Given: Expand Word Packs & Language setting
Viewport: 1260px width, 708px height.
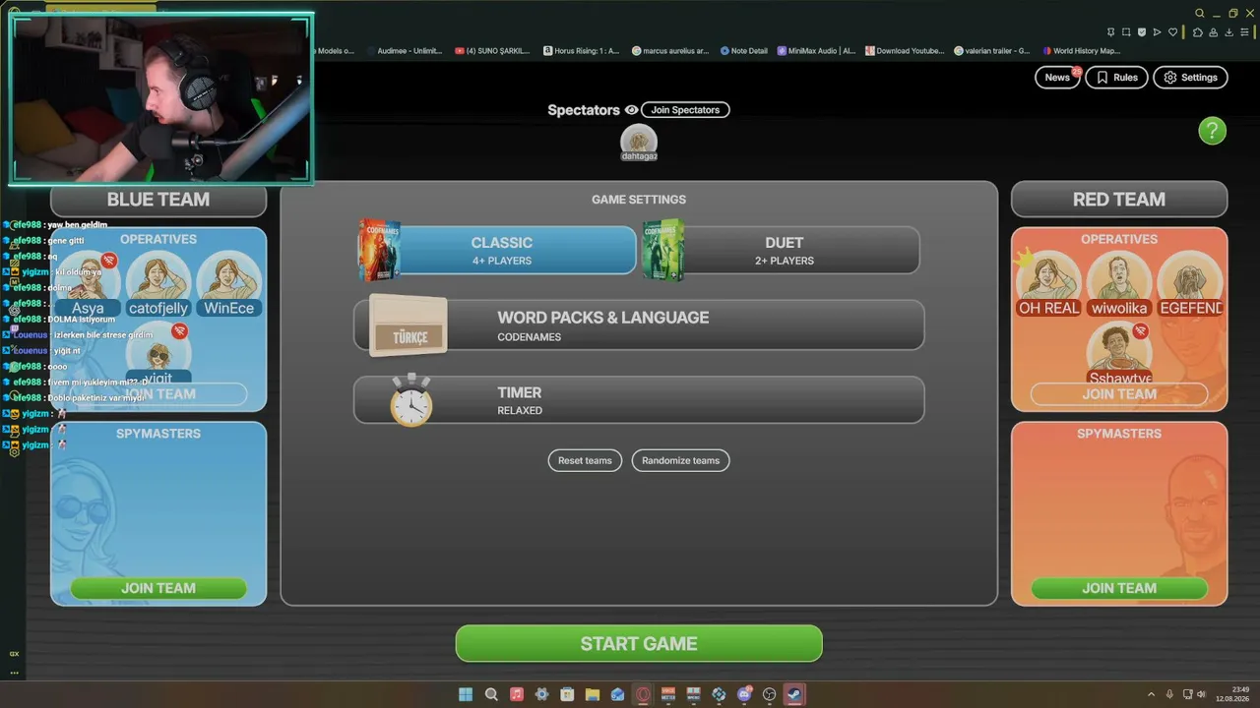Looking at the screenshot, I should click(639, 325).
